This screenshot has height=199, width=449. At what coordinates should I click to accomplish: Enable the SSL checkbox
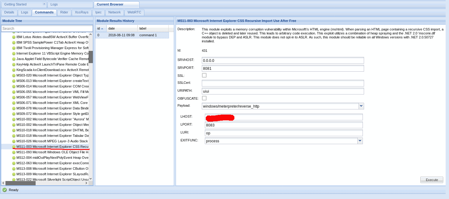[x=204, y=75]
